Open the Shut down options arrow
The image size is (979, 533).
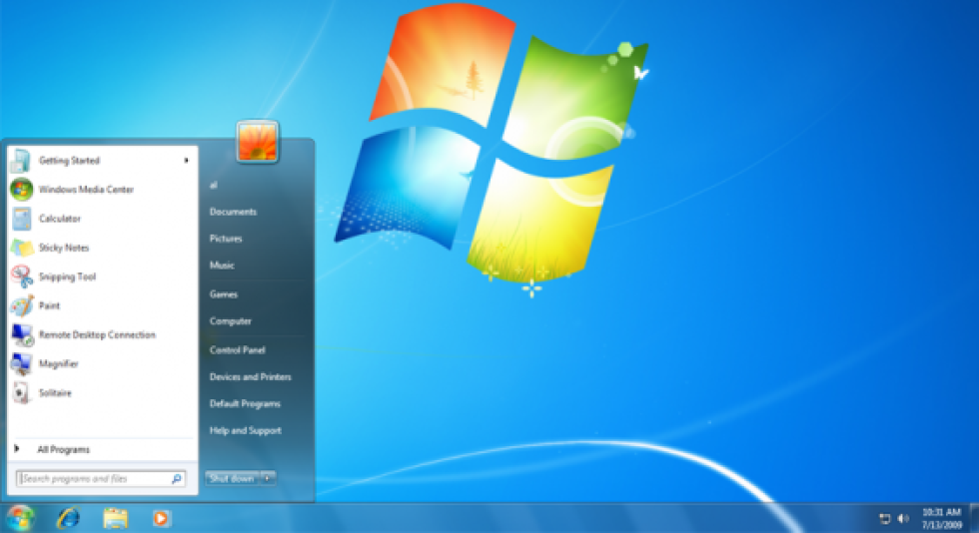pyautogui.click(x=268, y=479)
